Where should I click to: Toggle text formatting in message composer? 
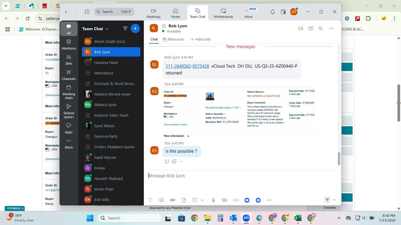[x=150, y=200]
